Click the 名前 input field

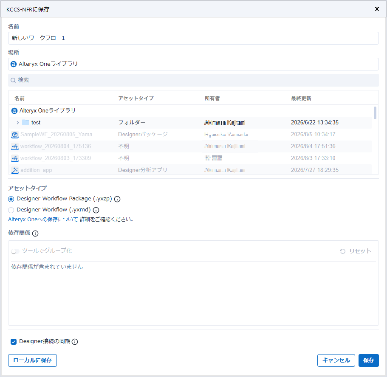click(x=193, y=38)
